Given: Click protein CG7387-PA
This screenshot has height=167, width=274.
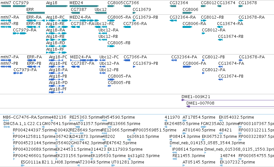Looking at the screenshot, I should click(83, 63).
